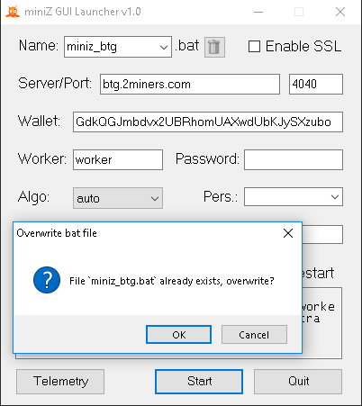Confirm overwrite with OK button

pos(178,335)
